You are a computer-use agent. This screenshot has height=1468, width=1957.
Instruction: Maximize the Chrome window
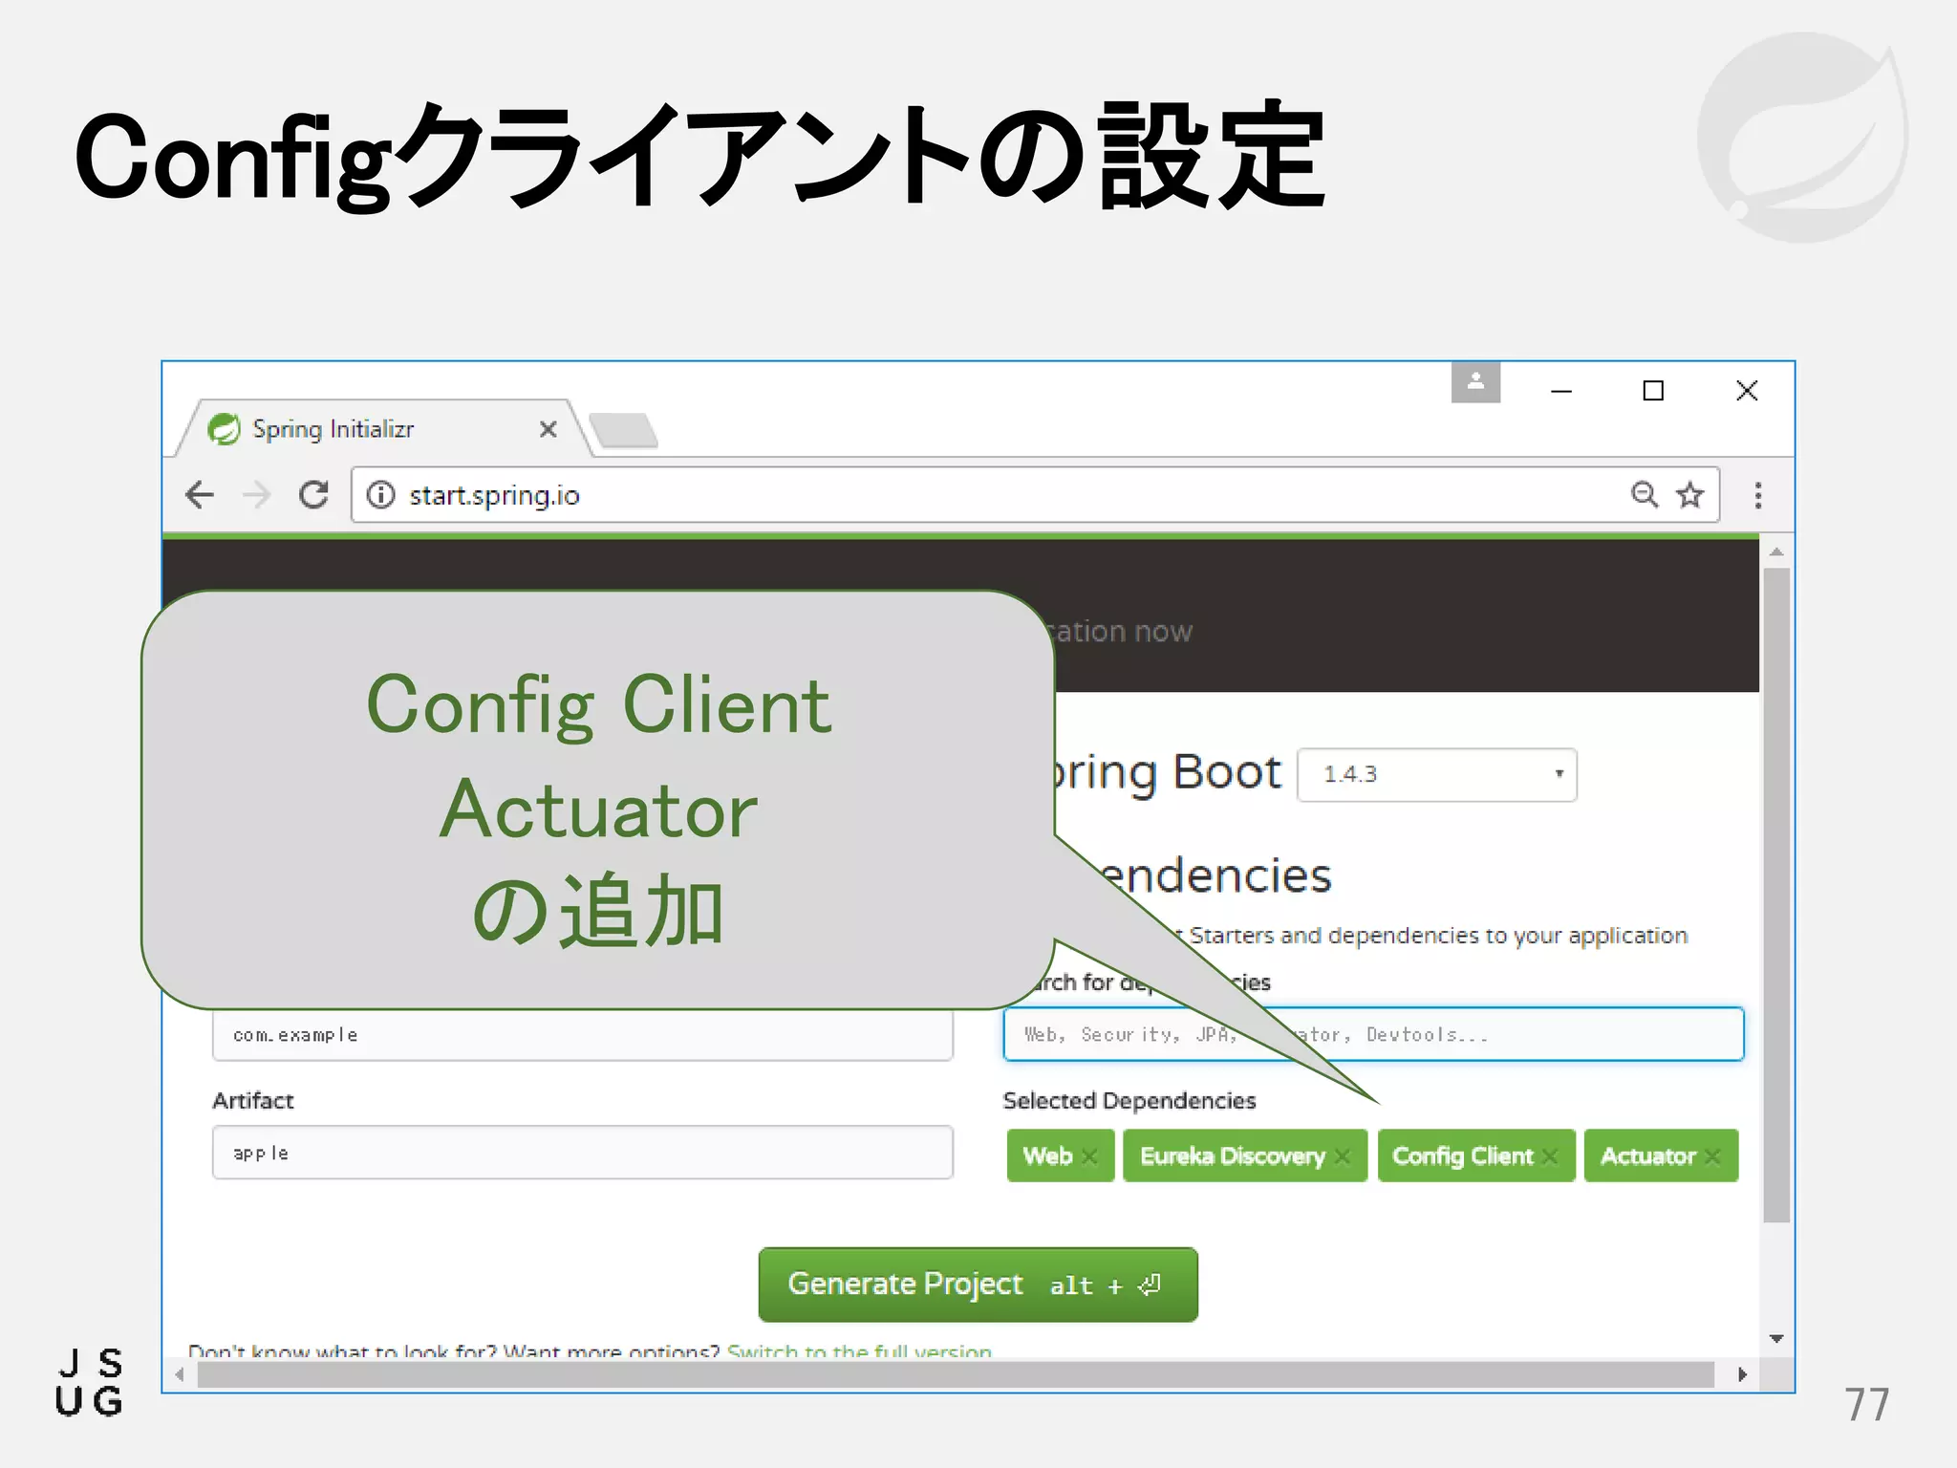click(x=1653, y=391)
